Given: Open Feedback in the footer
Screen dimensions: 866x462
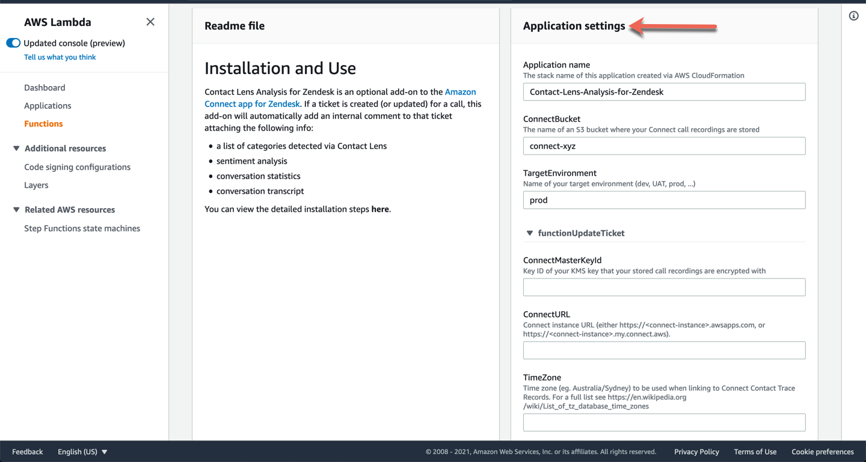Looking at the screenshot, I should click(28, 452).
